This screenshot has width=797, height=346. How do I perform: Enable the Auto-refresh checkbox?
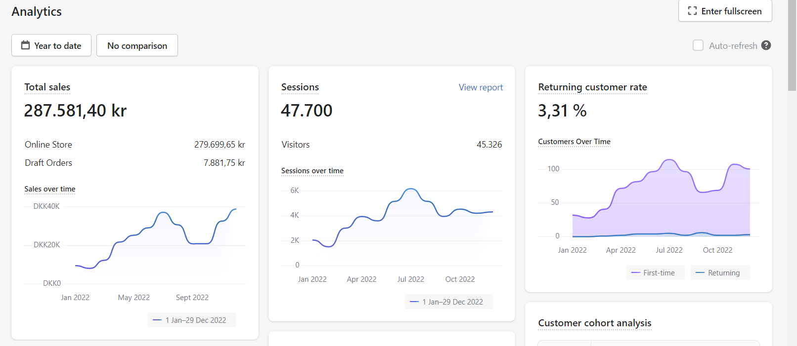698,45
